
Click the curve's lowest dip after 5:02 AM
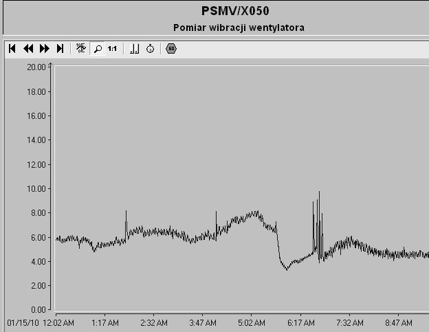coord(287,269)
